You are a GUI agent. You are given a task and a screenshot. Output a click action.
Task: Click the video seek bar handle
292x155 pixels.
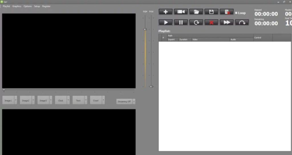[x=4, y=90]
